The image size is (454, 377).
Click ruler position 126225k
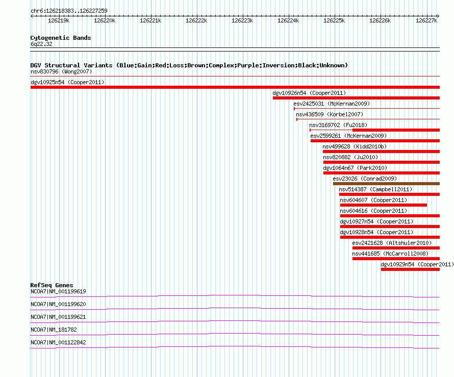coord(334,20)
